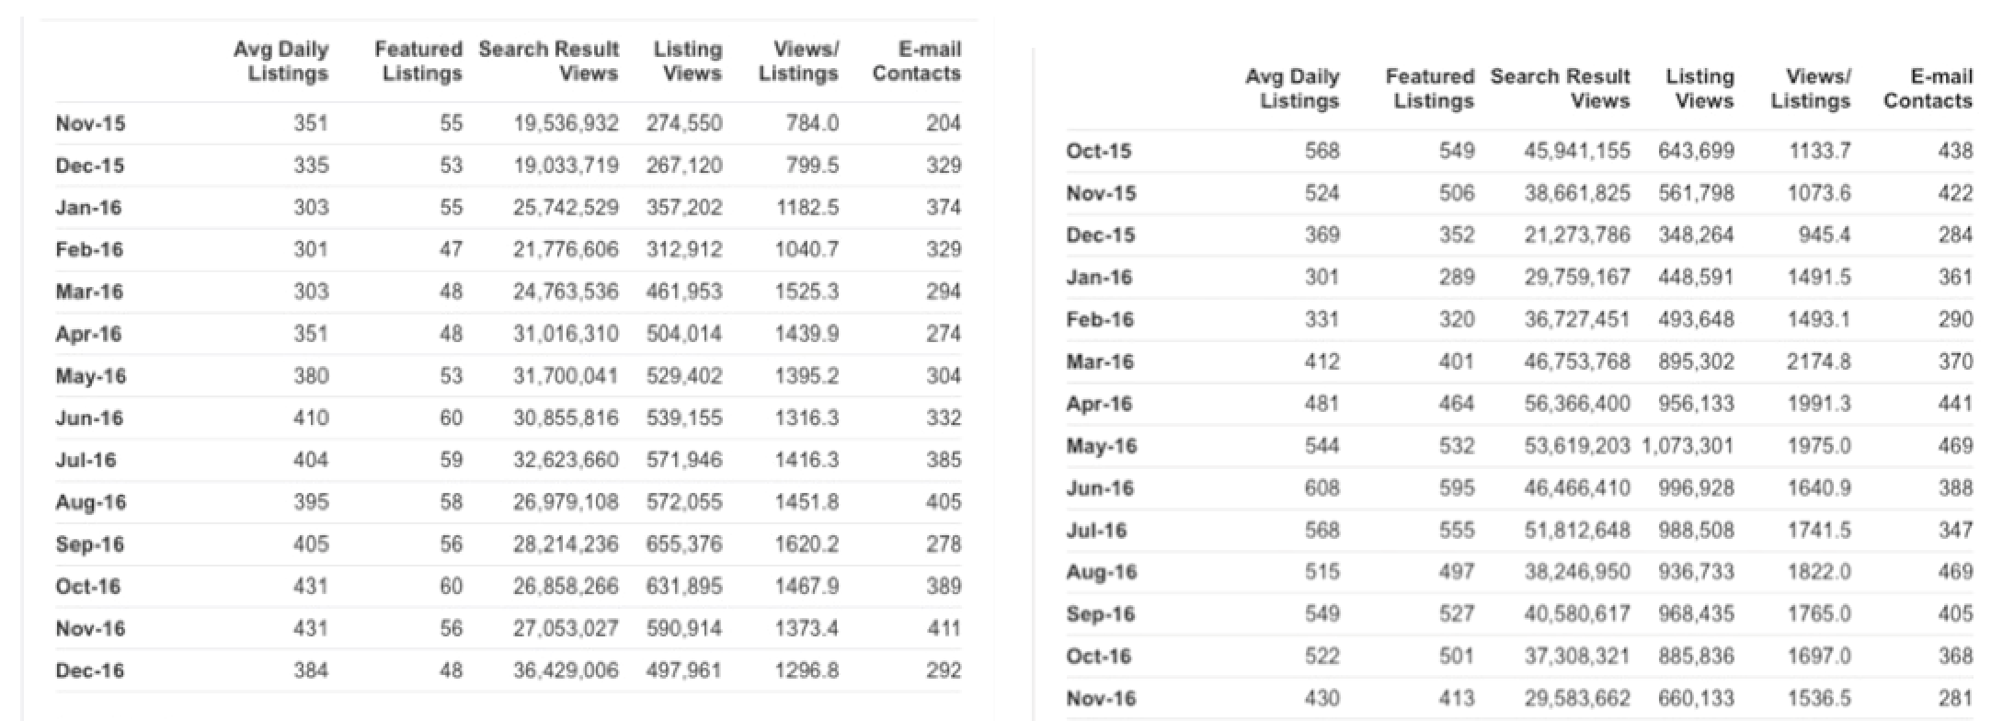Click the 1,073,301 listing views cell
Screen dimensions: 2014x721
click(x=1688, y=446)
